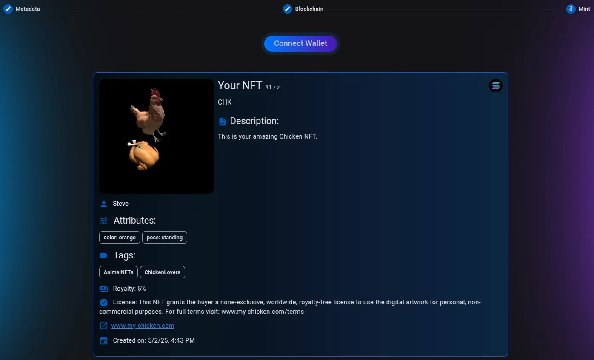Select the tag icon next to Tags

(x=103, y=255)
